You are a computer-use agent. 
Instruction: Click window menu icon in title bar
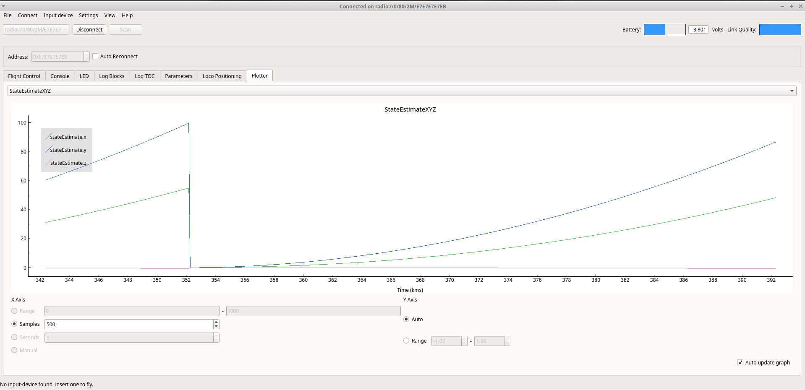[3, 6]
